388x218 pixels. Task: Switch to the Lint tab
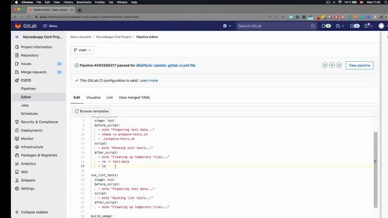[x=110, y=97]
